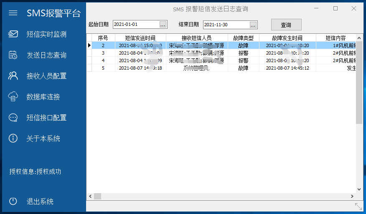Viewport: 366px width, 214px height.
Task: Maximize the application window
Action: [x=335, y=8]
